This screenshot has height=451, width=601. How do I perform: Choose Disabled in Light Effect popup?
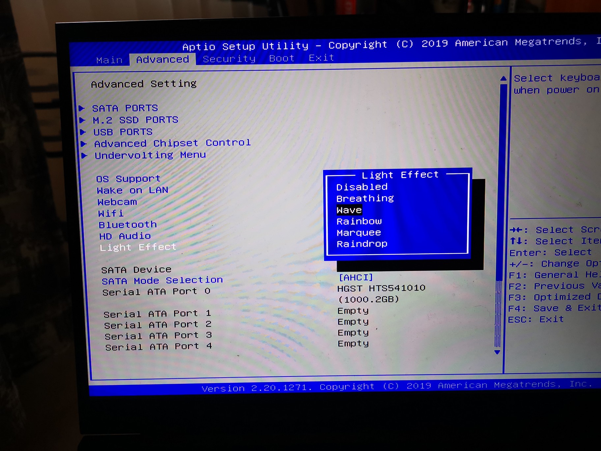(x=362, y=187)
